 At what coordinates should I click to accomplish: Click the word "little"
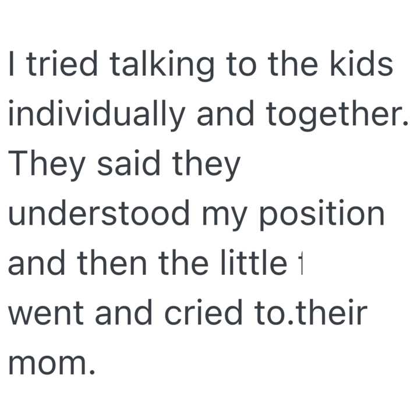[x=255, y=264]
